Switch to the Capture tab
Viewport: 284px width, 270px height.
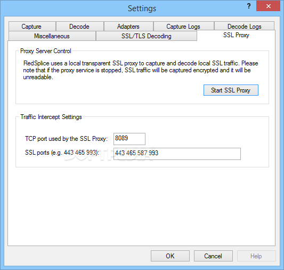32,27
